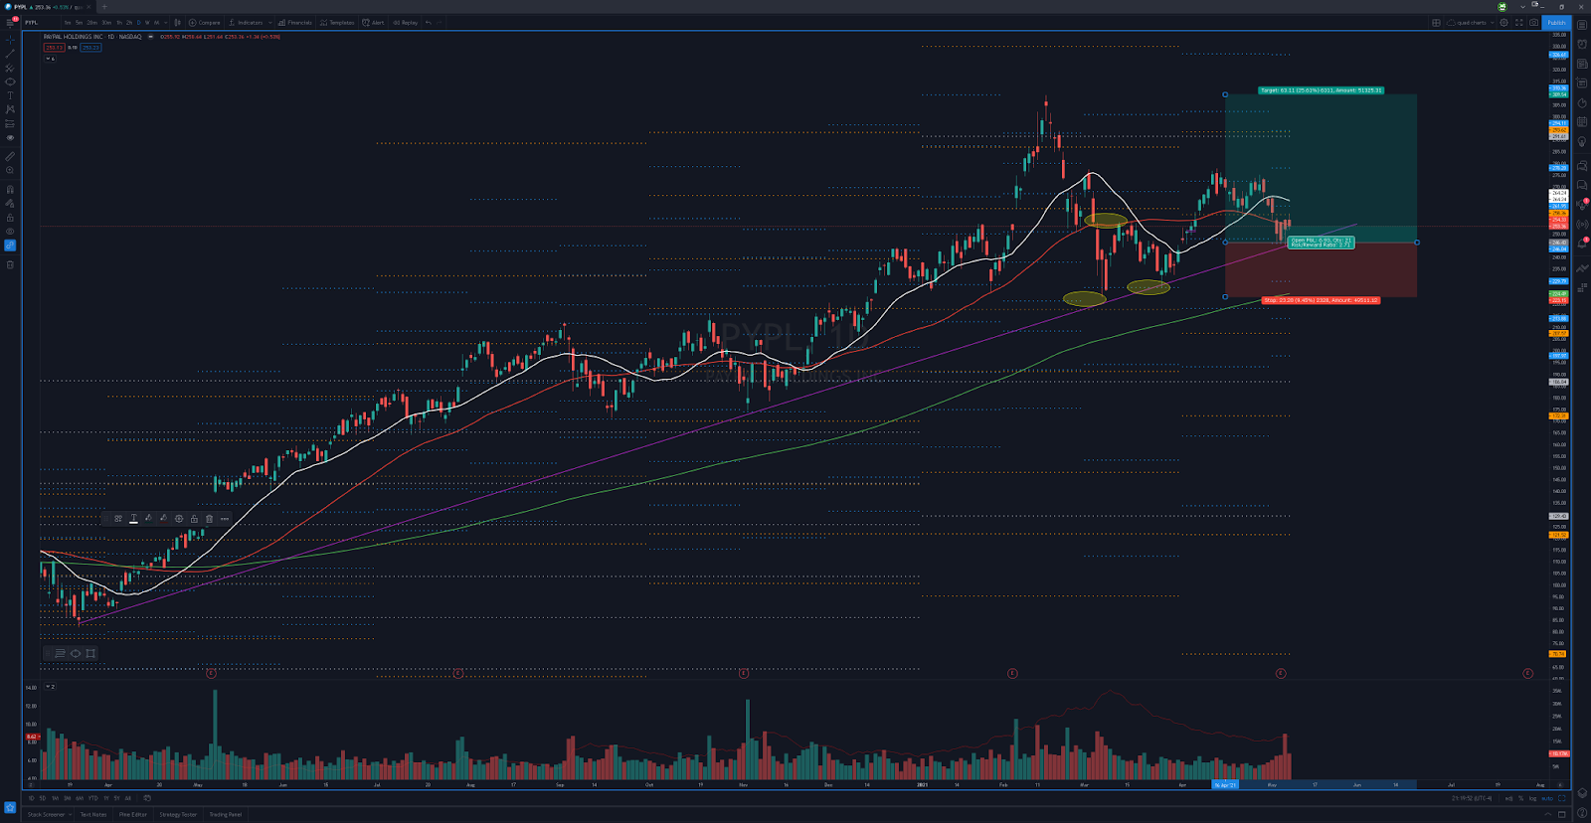Switch to the Text Notes tab

(x=93, y=814)
